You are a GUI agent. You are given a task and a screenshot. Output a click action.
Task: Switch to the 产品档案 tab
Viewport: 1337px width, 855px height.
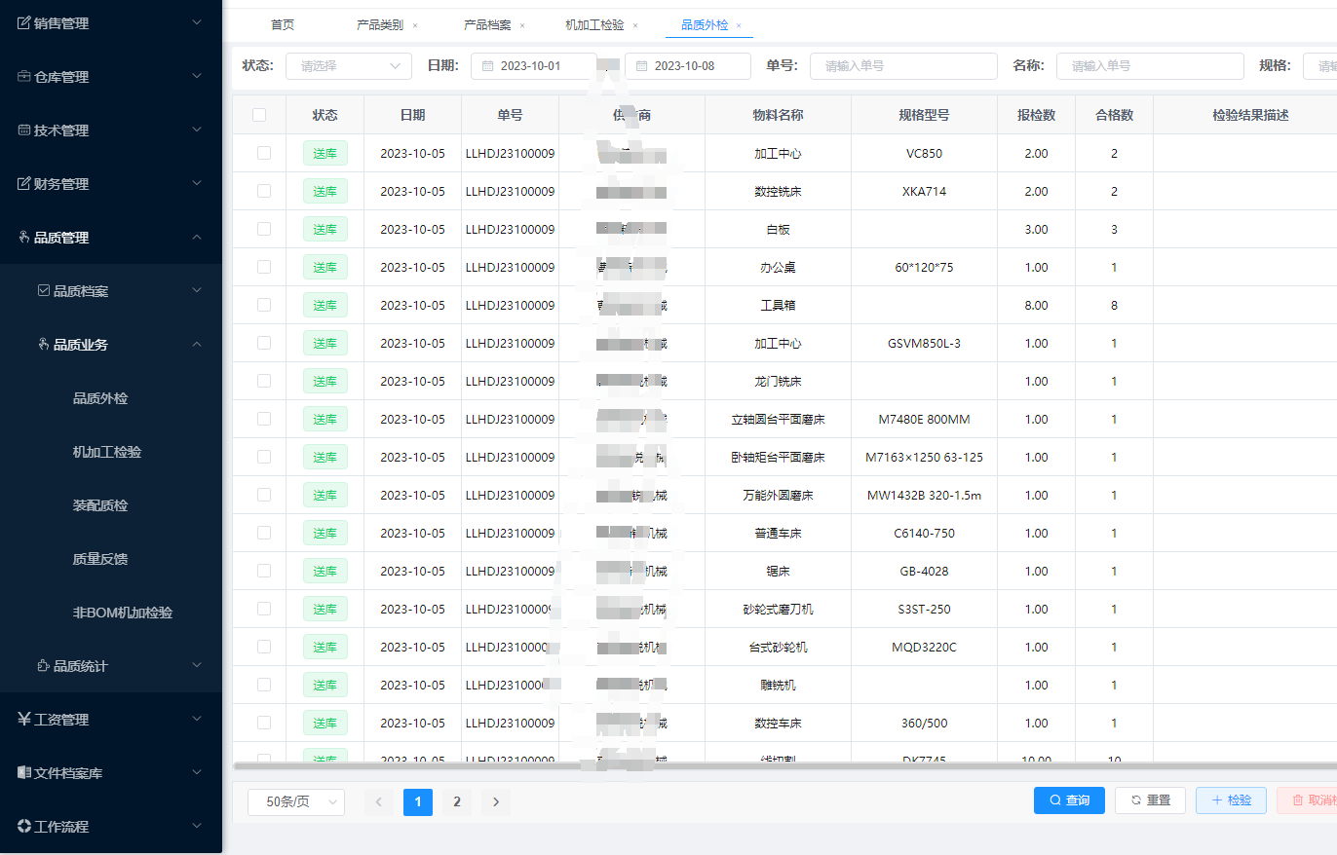pos(487,25)
